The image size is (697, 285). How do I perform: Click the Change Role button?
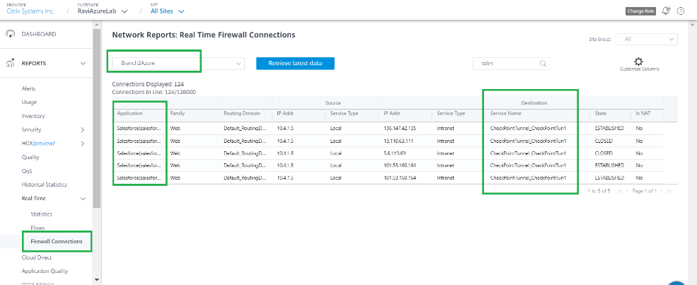pyautogui.click(x=640, y=11)
